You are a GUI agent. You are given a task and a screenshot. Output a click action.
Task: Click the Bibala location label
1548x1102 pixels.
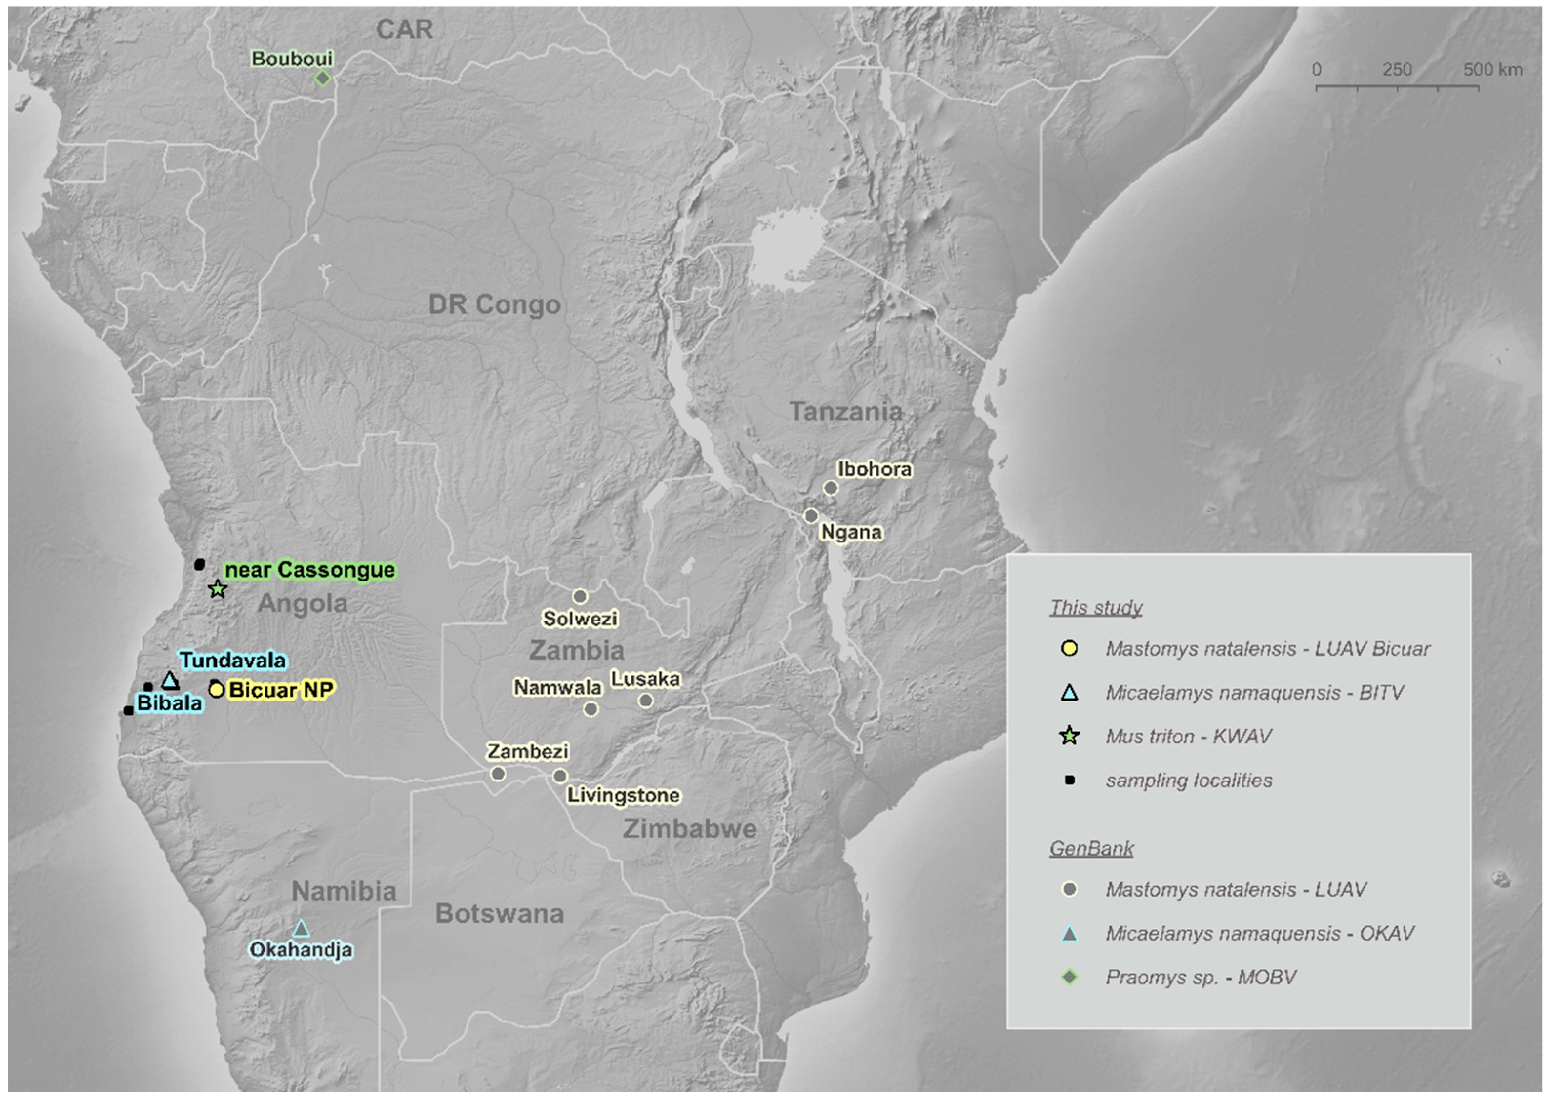click(170, 703)
